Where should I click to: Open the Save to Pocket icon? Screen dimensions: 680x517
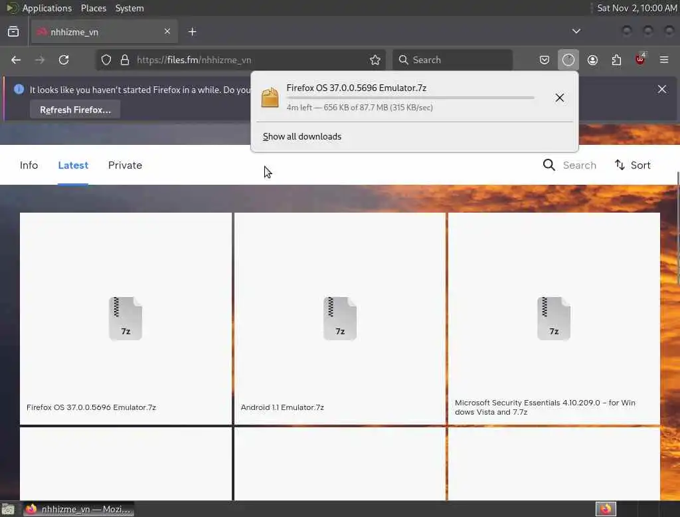[x=545, y=60]
